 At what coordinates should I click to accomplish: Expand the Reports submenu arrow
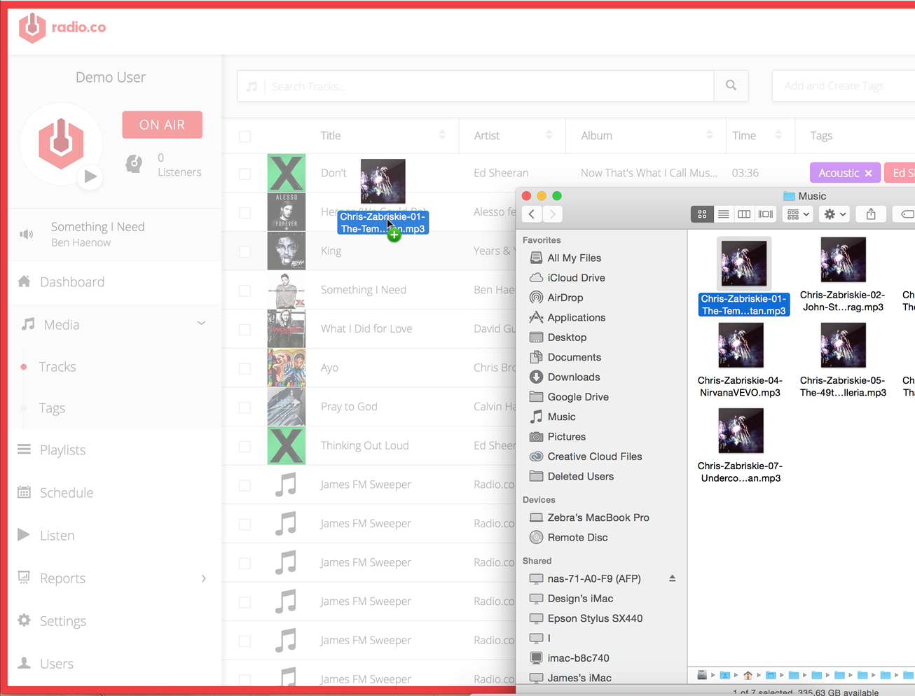pos(204,578)
